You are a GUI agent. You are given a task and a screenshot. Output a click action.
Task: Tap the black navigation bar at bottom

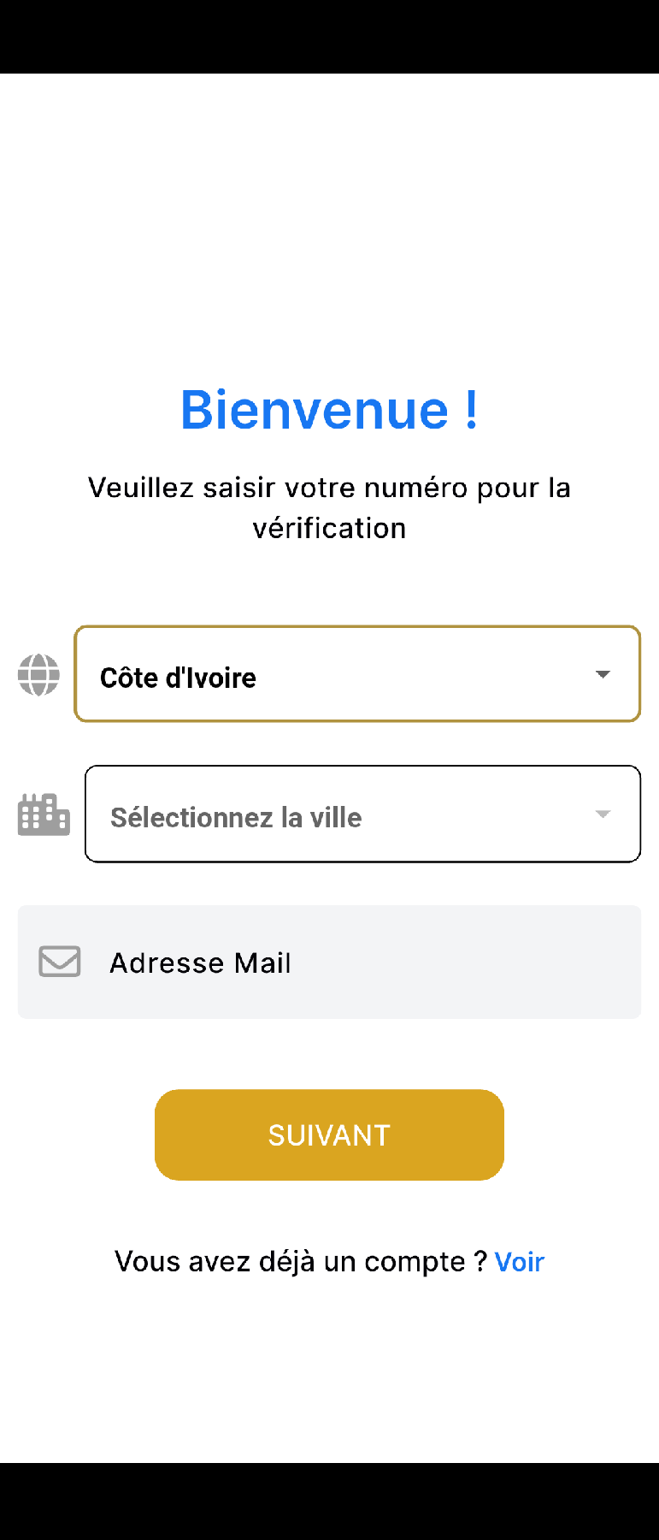pos(329,1501)
